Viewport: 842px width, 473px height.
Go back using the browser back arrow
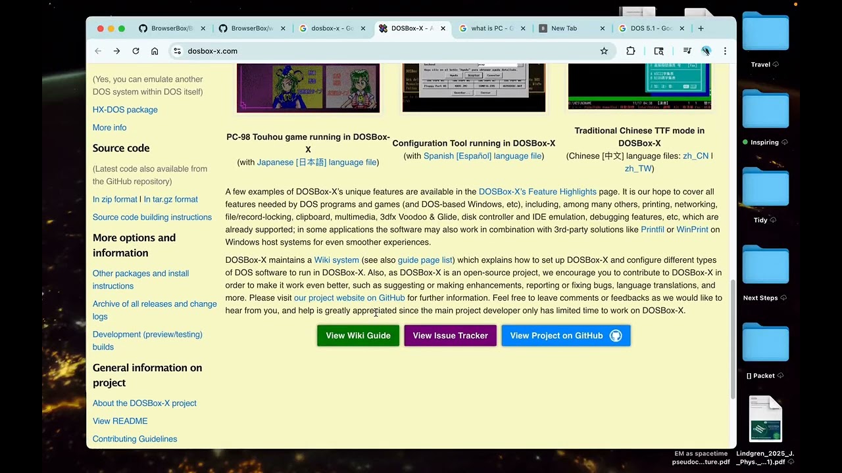tap(98, 51)
